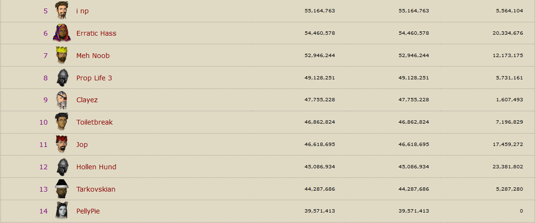The image size is (536, 223).
Task: Click Erratic Hass's hooded avatar icon
Action: pyautogui.click(x=62, y=33)
